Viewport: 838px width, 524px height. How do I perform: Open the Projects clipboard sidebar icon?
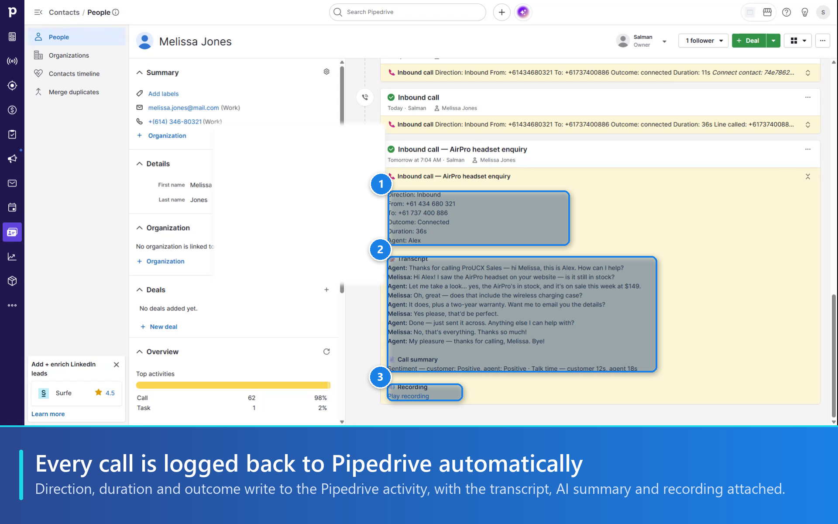[x=12, y=134]
